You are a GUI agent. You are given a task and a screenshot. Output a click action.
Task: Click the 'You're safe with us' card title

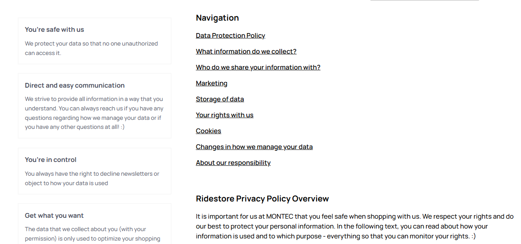54,30
